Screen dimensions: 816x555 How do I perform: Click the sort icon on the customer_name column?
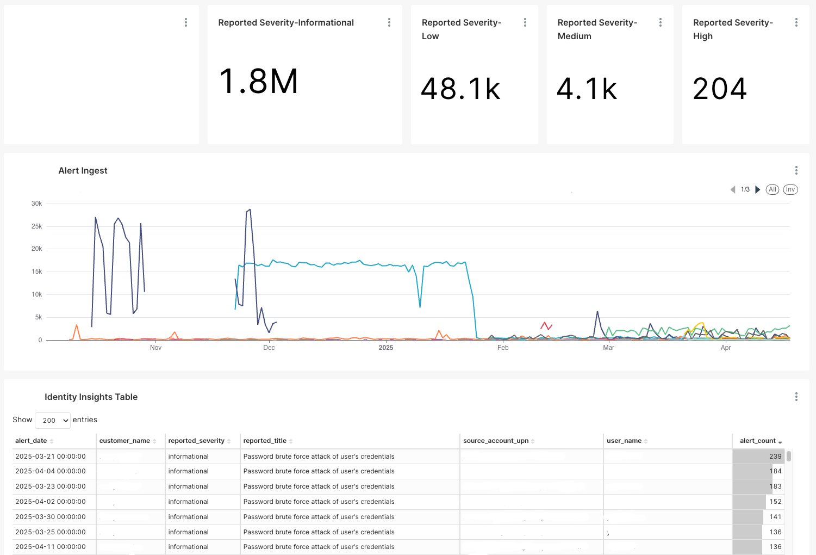[154, 441]
